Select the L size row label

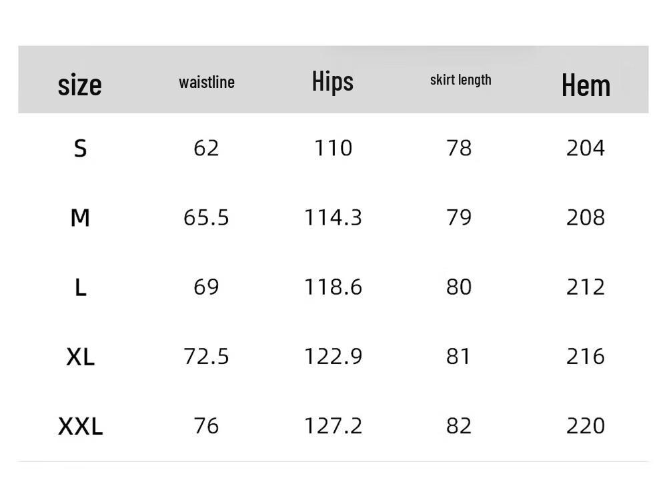80,287
